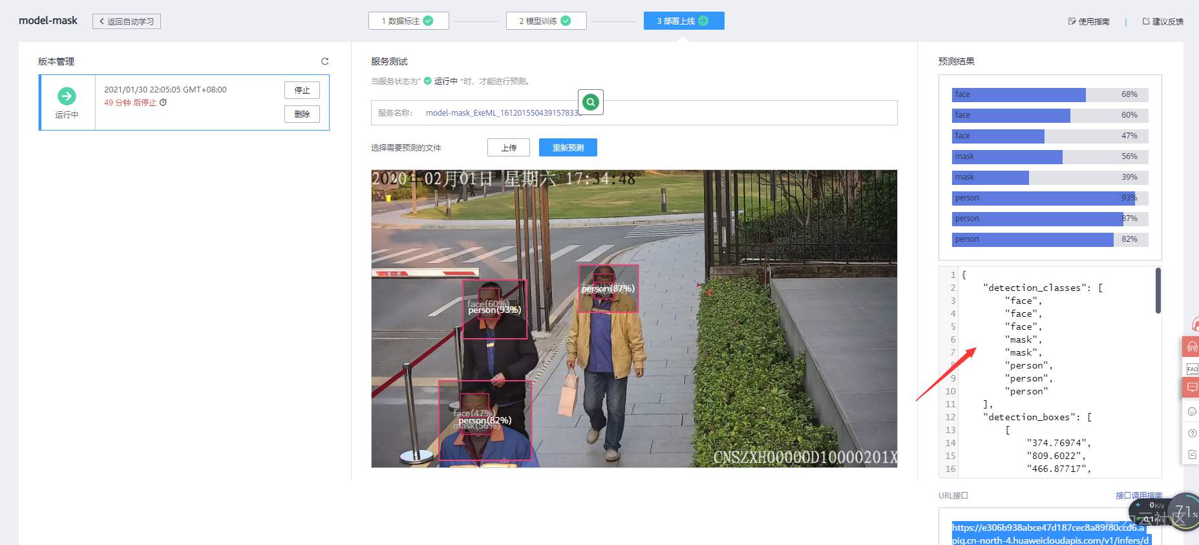Open the 建议反馈 link
This screenshot has width=1199, height=545.
click(x=1163, y=21)
